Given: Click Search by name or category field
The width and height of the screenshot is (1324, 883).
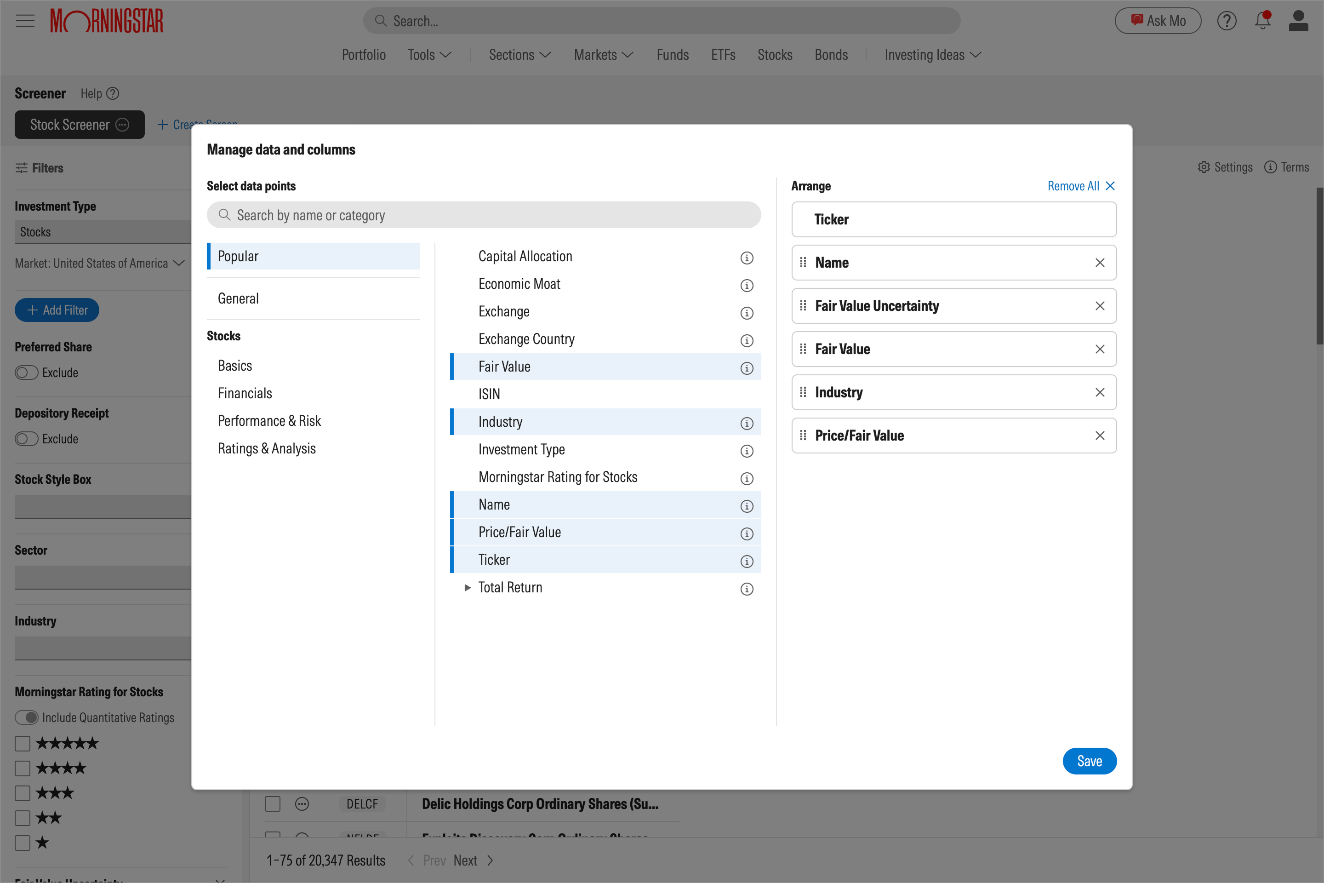Looking at the screenshot, I should tap(484, 215).
